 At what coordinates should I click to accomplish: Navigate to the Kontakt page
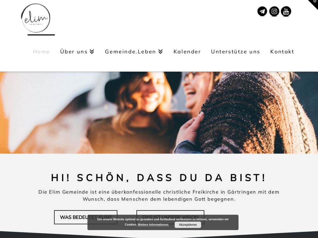pyautogui.click(x=282, y=52)
